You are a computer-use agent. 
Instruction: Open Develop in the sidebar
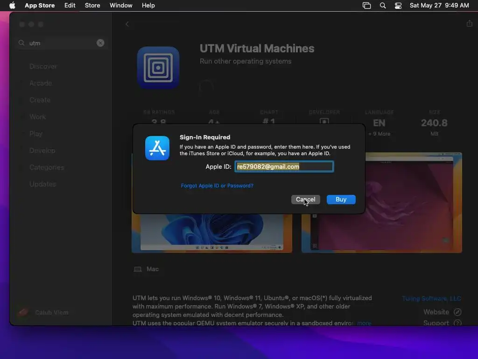42,151
